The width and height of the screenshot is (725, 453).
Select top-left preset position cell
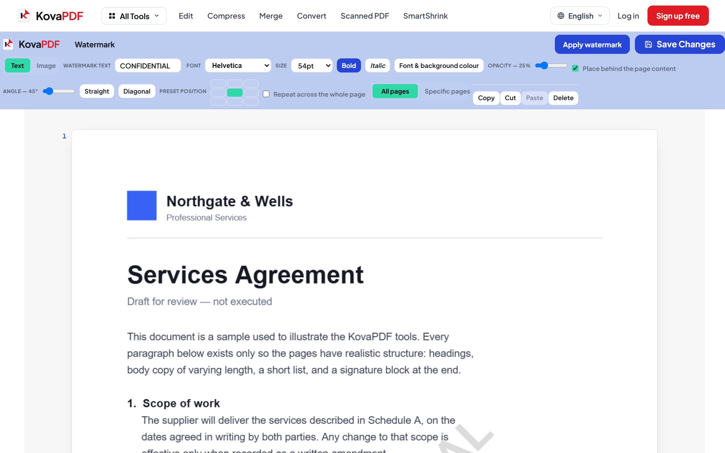point(218,84)
